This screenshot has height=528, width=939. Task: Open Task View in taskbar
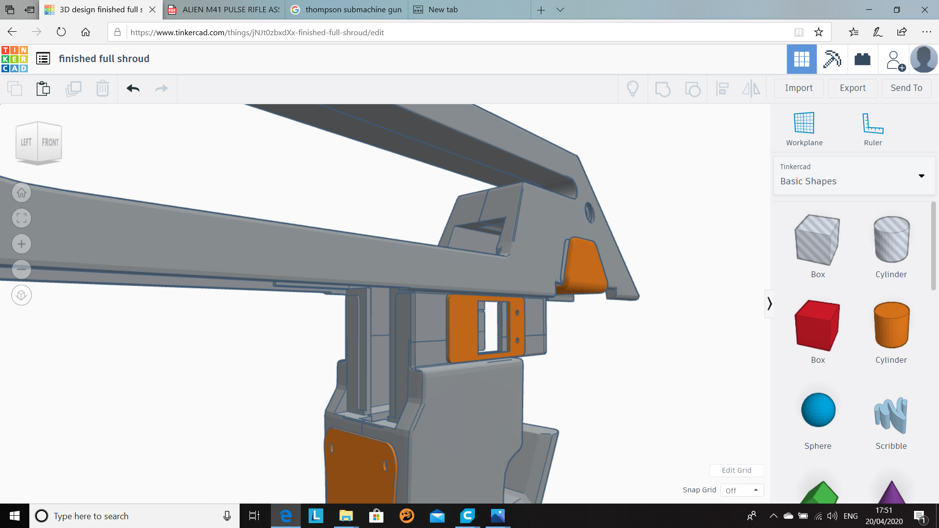coord(254,516)
